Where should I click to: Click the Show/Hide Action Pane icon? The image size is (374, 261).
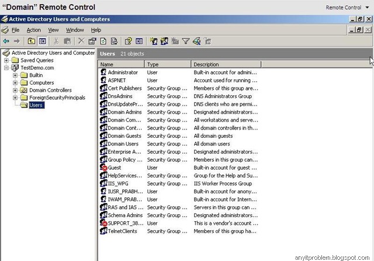pyautogui.click(x=139, y=41)
